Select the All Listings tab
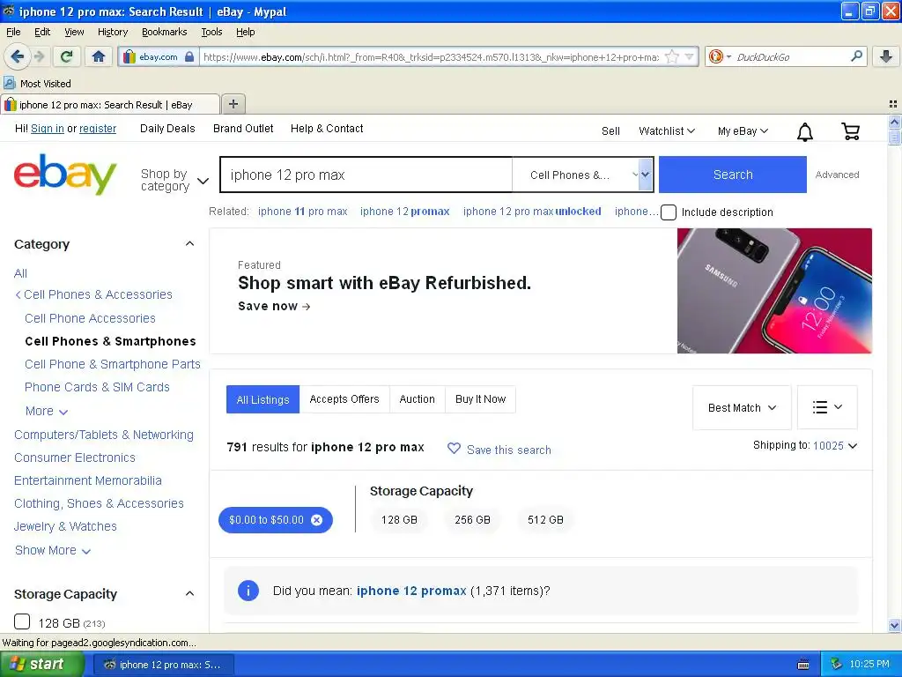This screenshot has height=677, width=902. (262, 399)
